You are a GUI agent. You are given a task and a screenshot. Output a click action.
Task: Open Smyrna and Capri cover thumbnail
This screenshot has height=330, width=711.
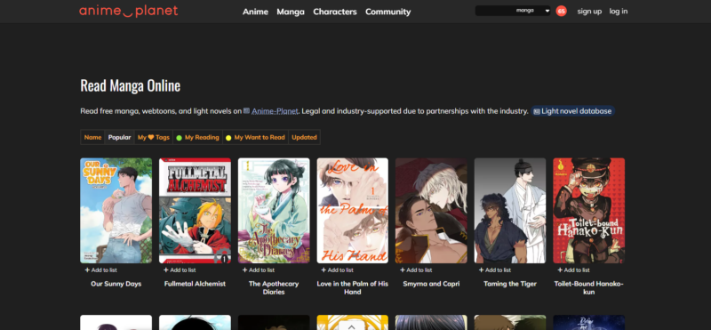click(x=431, y=211)
